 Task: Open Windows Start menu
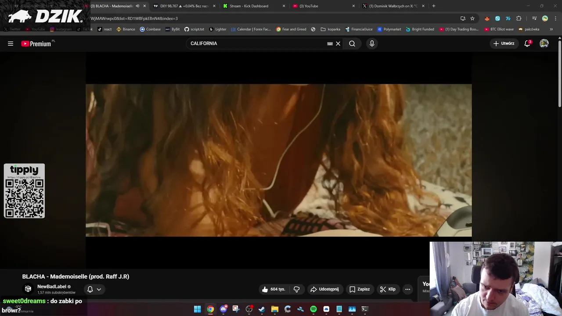pos(198,309)
